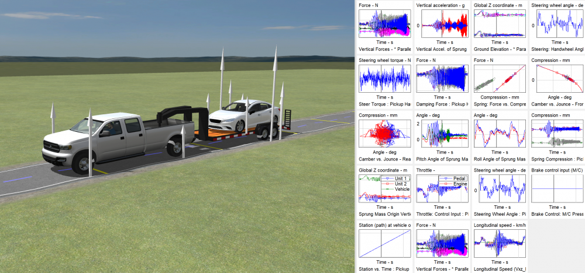Select the Camber vs. Jounce - Rear plot

pos(386,134)
